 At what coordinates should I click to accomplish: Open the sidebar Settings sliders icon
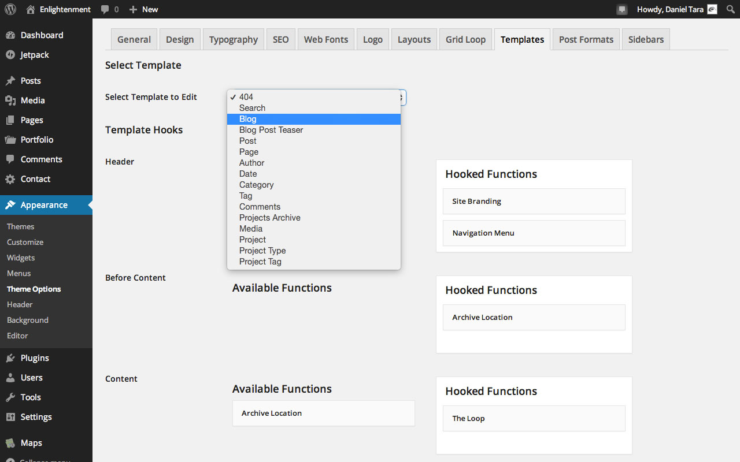tap(10, 417)
